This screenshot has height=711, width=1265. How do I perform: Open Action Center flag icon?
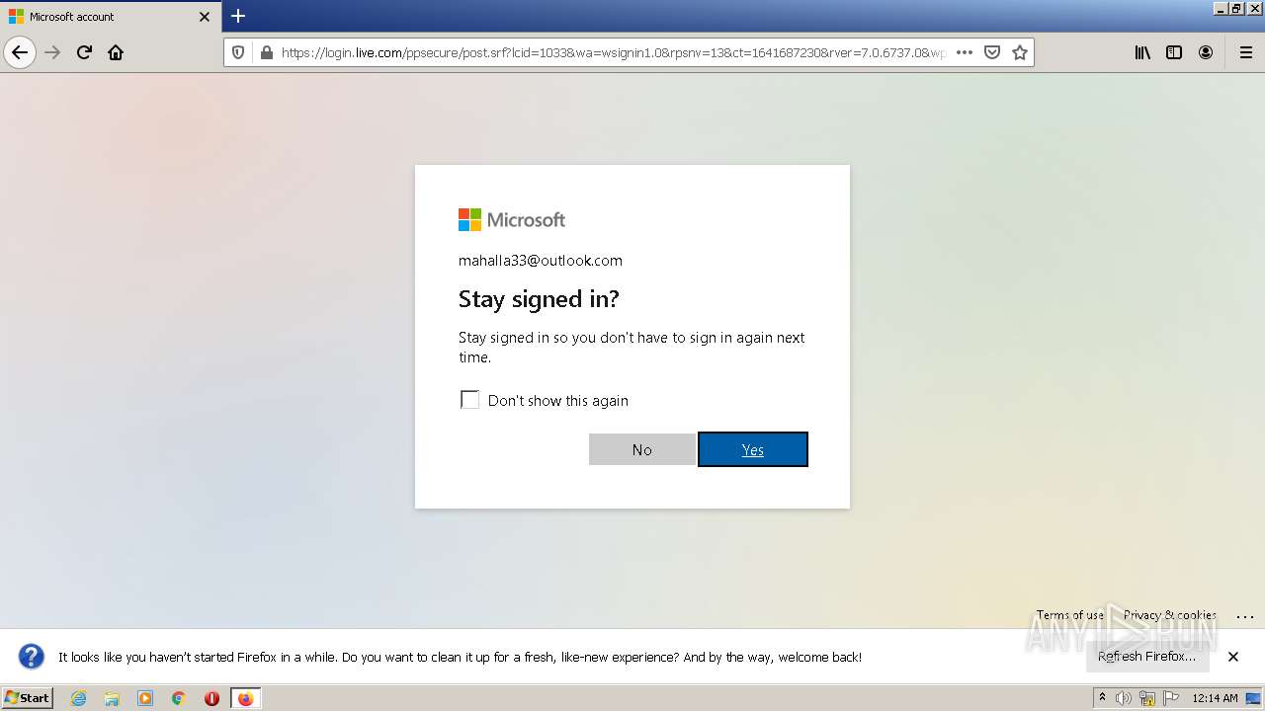[1171, 698]
